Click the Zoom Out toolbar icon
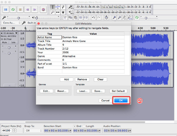 [119, 18]
